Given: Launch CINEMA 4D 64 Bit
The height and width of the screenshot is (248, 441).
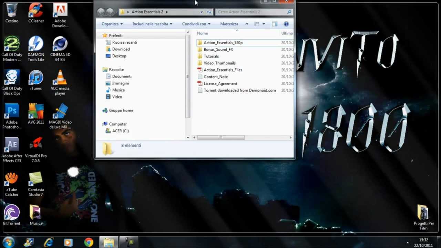Looking at the screenshot, I should click(x=60, y=49).
